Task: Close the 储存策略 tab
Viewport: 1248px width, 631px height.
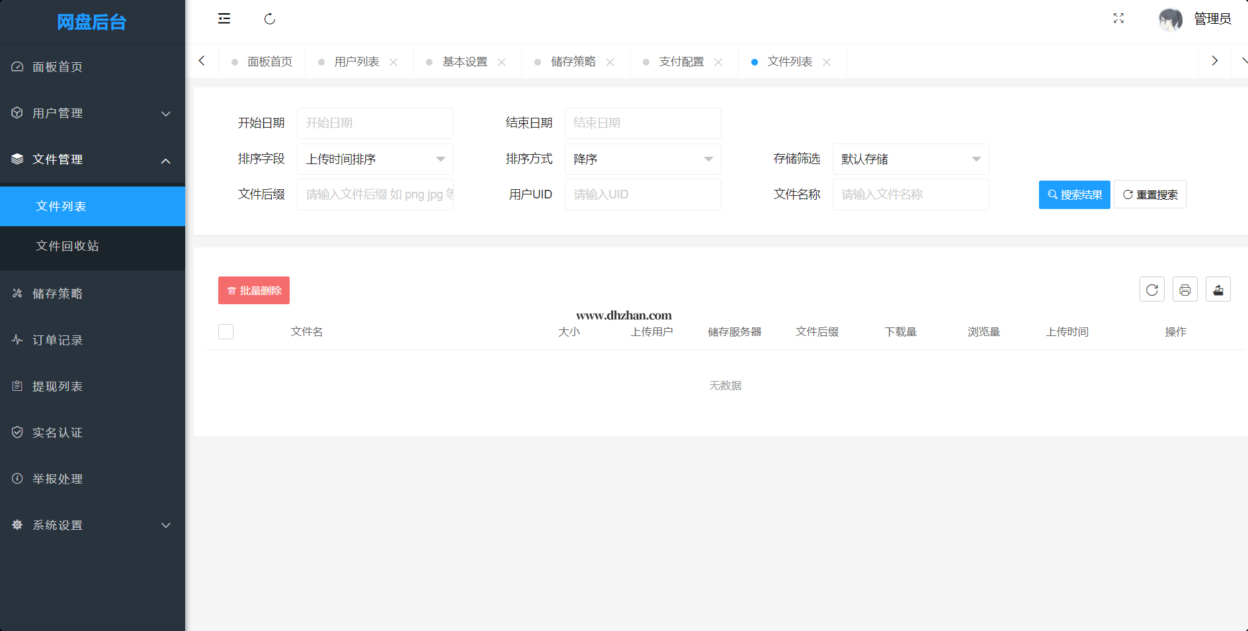Action: [610, 62]
